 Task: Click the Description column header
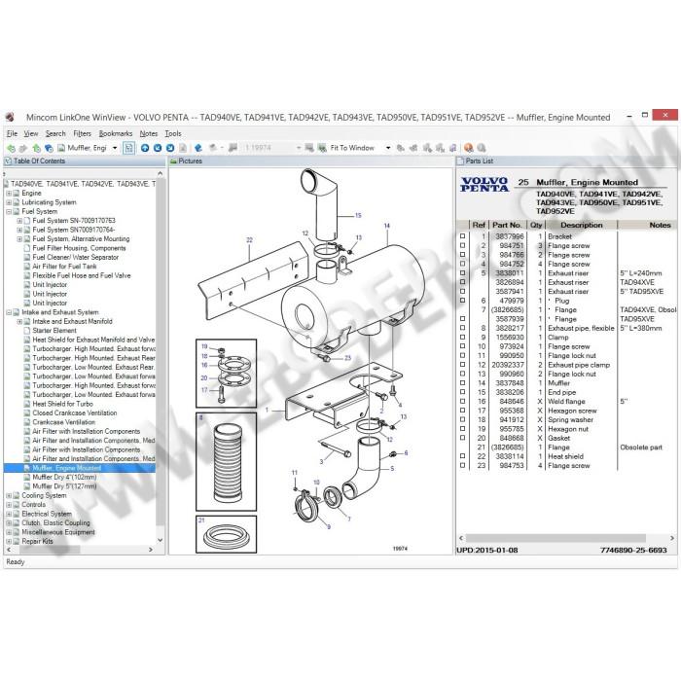pyautogui.click(x=581, y=225)
